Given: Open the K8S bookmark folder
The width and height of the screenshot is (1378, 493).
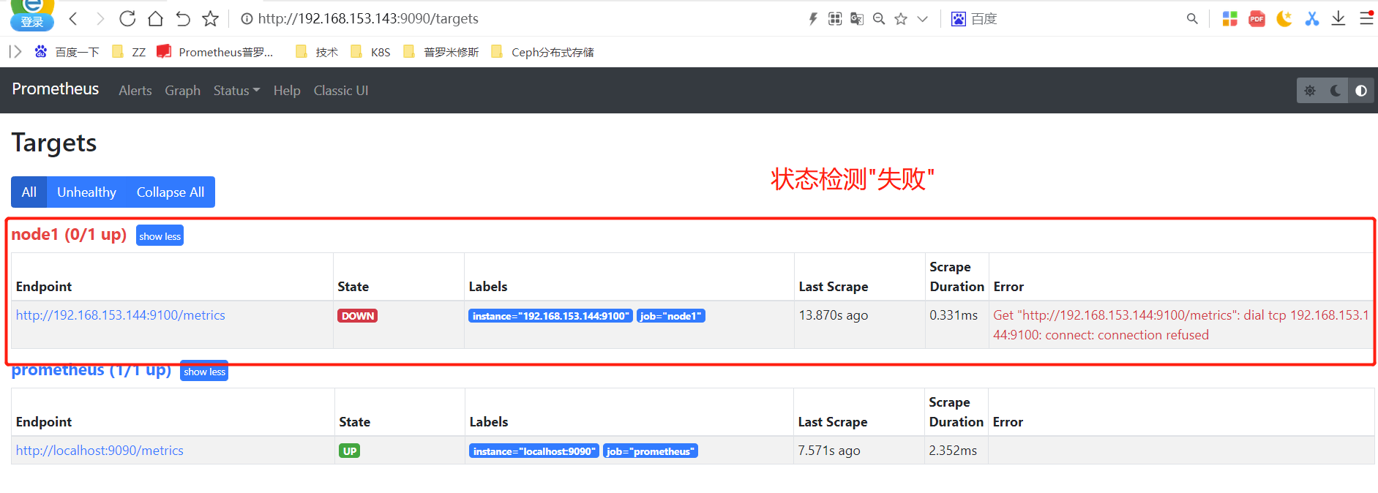Looking at the screenshot, I should pyautogui.click(x=370, y=52).
